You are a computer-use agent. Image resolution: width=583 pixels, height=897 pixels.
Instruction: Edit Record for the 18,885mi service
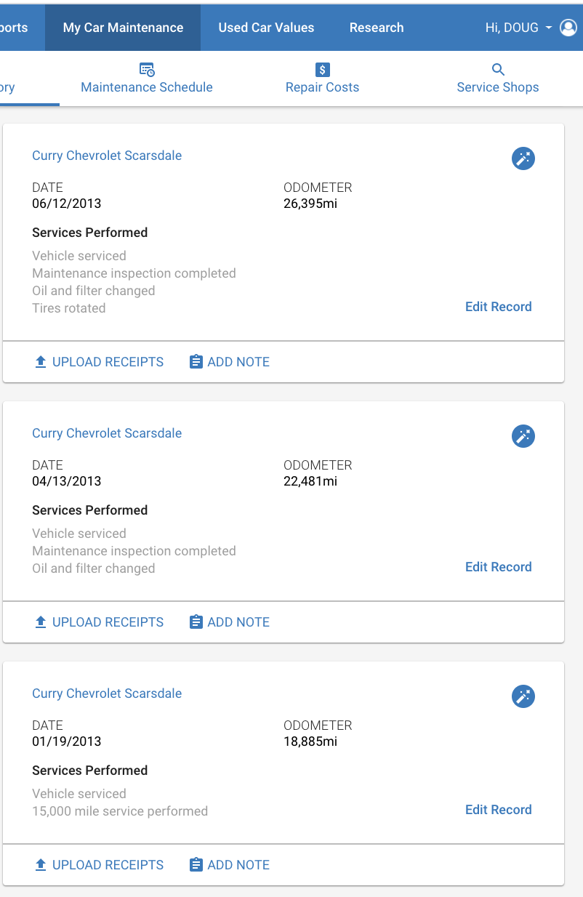(499, 810)
